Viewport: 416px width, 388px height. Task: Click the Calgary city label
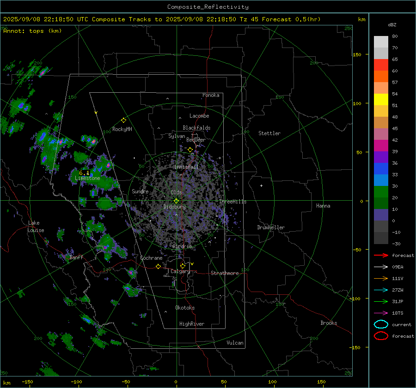(x=180, y=271)
